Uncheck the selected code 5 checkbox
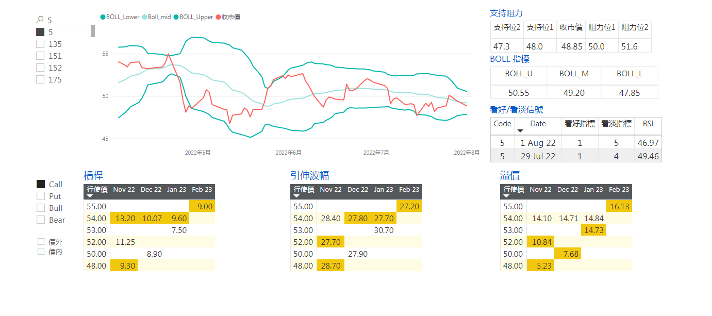This screenshot has height=316, width=712. [40, 32]
